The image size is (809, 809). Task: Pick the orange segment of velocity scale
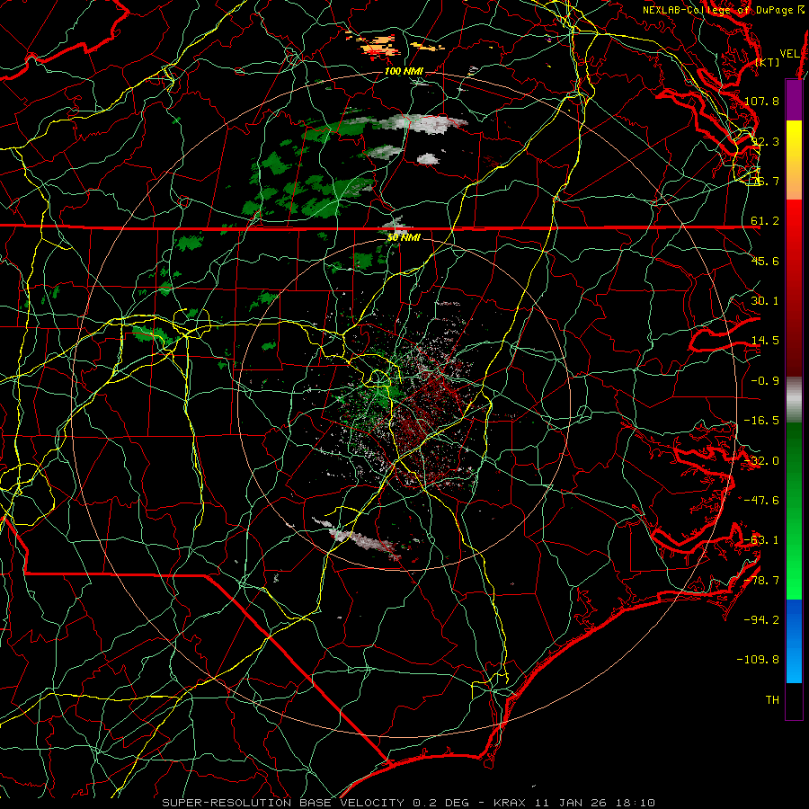pos(794,184)
